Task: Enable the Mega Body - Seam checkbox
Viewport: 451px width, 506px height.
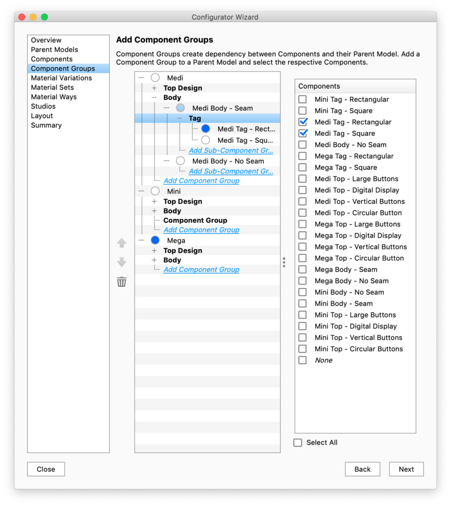Action: pos(303,270)
